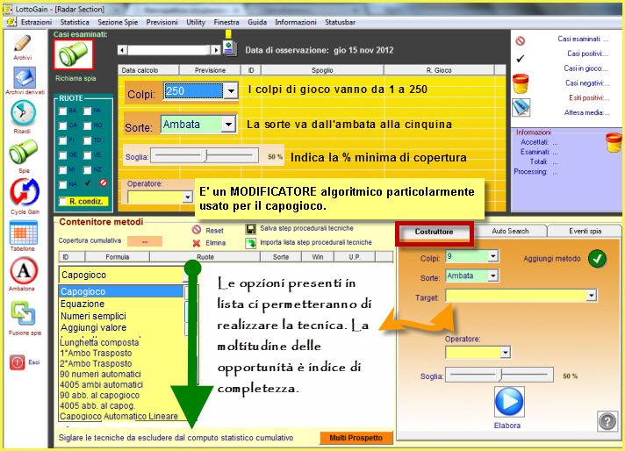Select Numeri semplici in the method list
625x451 pixels.
(93, 316)
